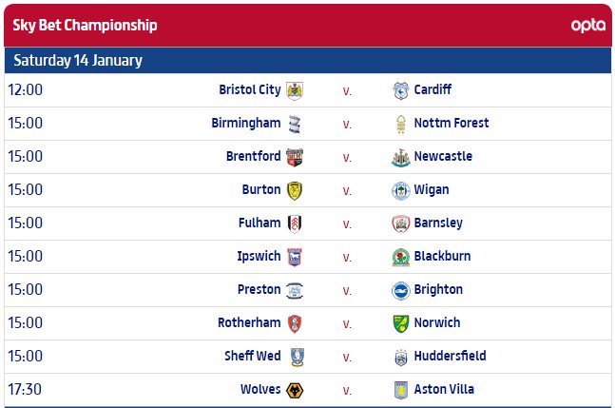Select the Newcastle club badge
Image resolution: width=615 pixels, height=408 pixels.
(401, 157)
